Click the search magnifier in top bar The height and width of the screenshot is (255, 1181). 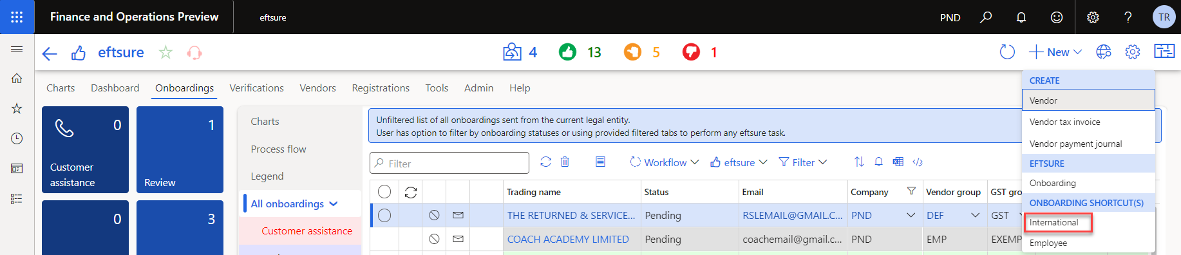[986, 17]
